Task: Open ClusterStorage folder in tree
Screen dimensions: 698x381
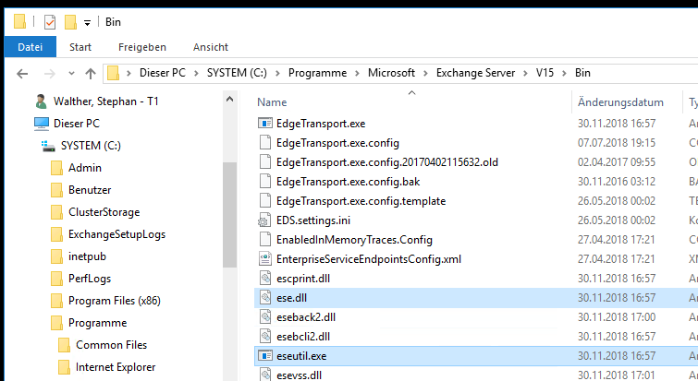Action: tap(104, 212)
